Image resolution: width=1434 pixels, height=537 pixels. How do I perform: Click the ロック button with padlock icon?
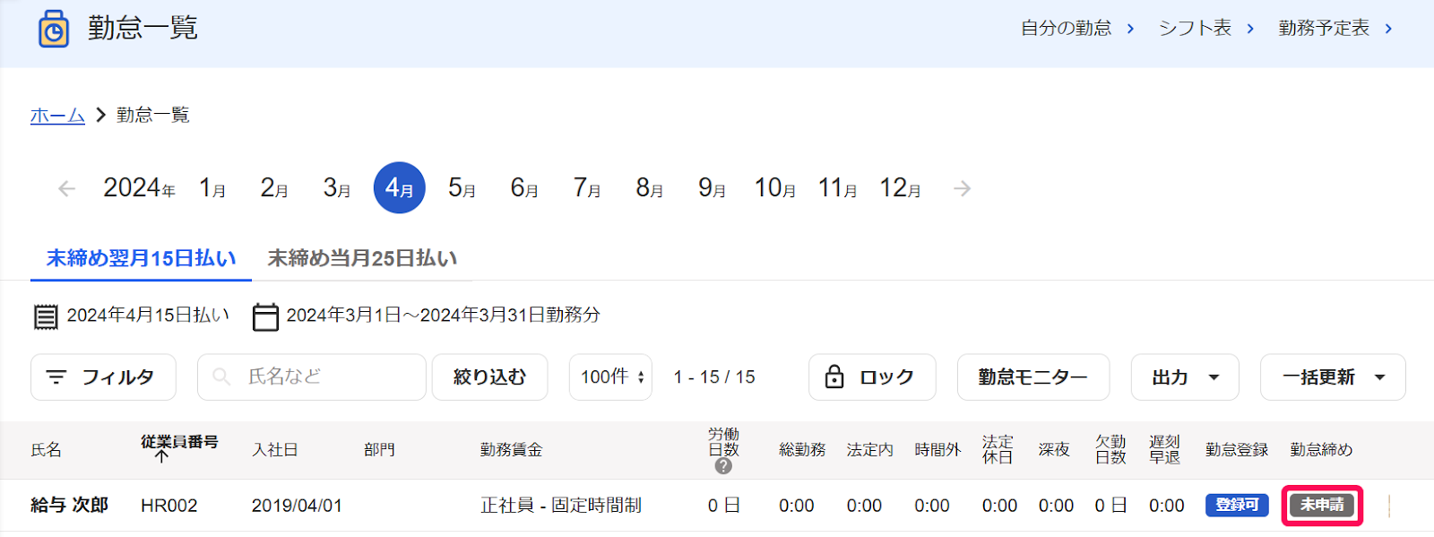click(x=872, y=377)
